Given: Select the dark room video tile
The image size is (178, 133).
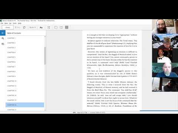Looking at the screenshot, I should (165, 85).
